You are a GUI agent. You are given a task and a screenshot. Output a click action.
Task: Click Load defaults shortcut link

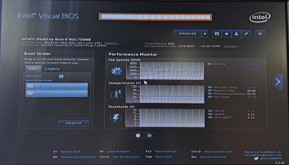click(118, 151)
